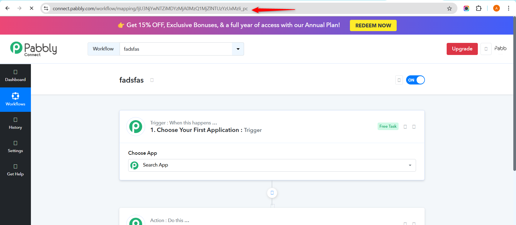Click the REDEEM NOW button
516x225 pixels.
[373, 25]
